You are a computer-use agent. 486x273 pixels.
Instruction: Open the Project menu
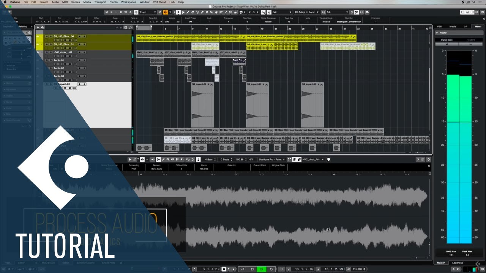point(44,2)
